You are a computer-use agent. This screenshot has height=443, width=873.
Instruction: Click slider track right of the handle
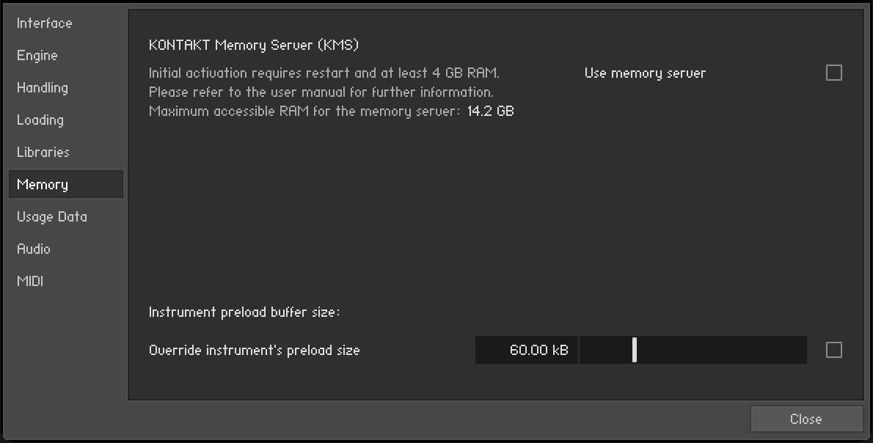point(719,351)
